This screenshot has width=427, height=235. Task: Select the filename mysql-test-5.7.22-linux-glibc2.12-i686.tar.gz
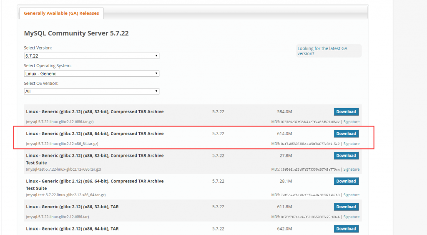point(63,169)
